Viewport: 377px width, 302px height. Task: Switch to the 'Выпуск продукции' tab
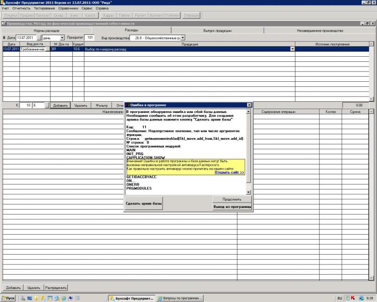click(x=217, y=31)
